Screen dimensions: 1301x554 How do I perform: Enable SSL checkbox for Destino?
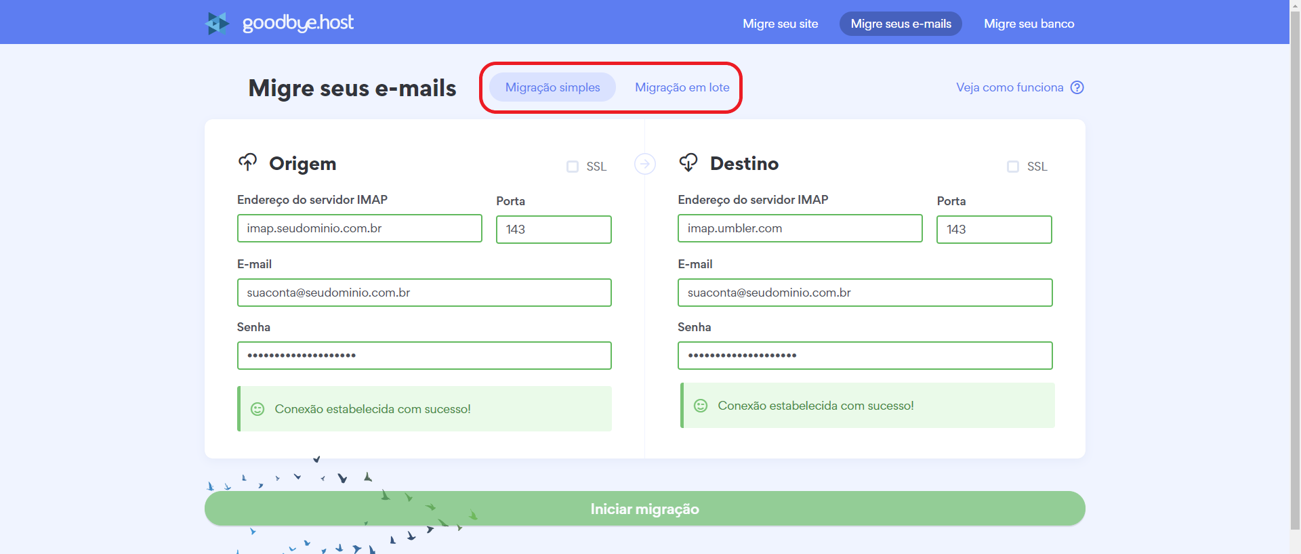pyautogui.click(x=1013, y=167)
